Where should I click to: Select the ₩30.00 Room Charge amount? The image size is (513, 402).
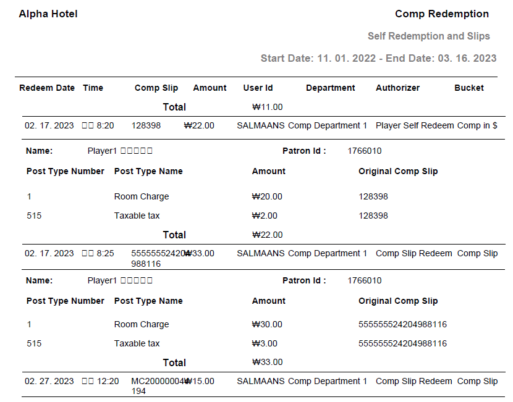point(267,324)
